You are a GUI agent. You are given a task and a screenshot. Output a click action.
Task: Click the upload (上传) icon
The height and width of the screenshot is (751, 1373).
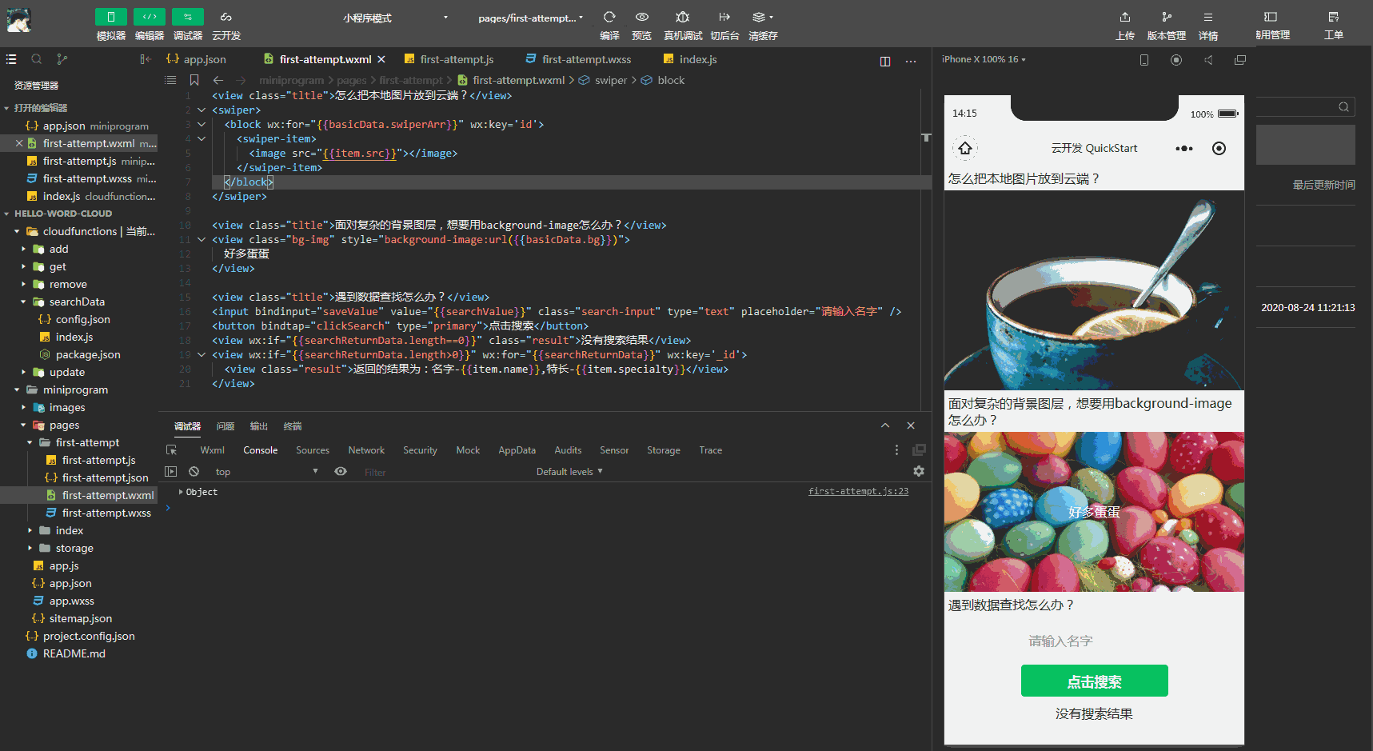[1124, 17]
